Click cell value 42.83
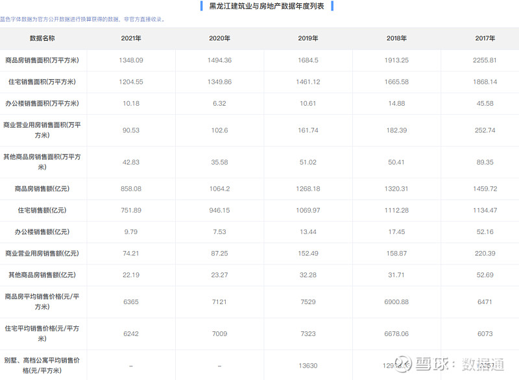Screen dimensions: 519x380 click(131, 162)
